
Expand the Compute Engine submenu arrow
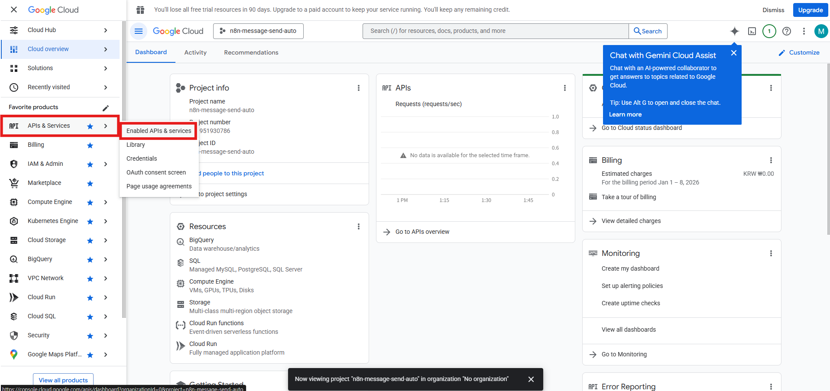point(106,202)
